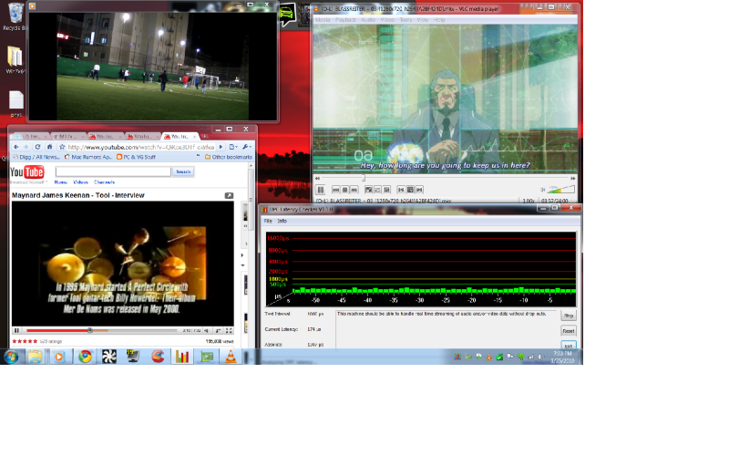Image resolution: width=729 pixels, height=456 pixels.
Task: Click the Media Player orange title-bar icon
Action: pyautogui.click(x=33, y=5)
